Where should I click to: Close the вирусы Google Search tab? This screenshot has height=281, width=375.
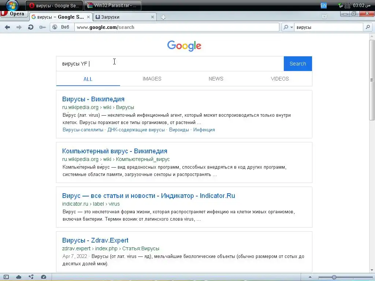[88, 17]
